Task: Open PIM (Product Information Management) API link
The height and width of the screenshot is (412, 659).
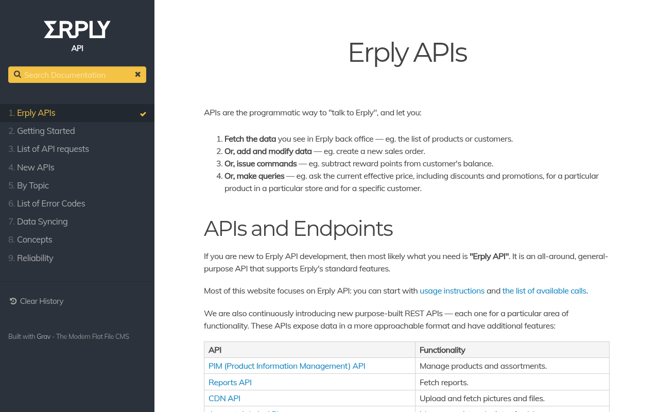Action: click(x=287, y=366)
